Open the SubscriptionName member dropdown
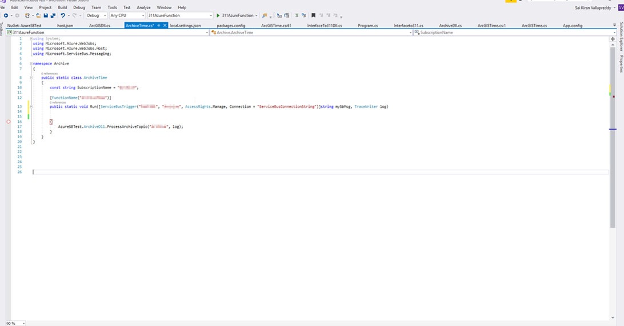This screenshot has height=326, width=624. pyautogui.click(x=515, y=32)
